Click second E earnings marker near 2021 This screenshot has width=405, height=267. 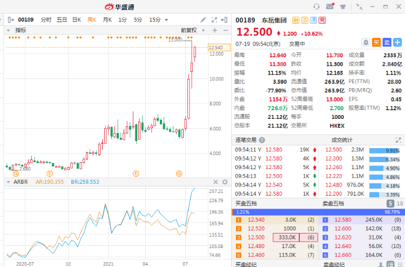[x=136, y=173]
